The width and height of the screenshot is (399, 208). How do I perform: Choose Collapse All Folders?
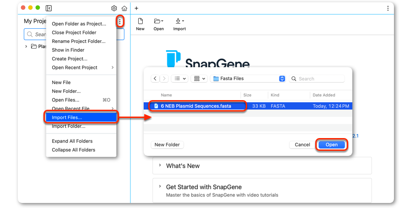81,150
